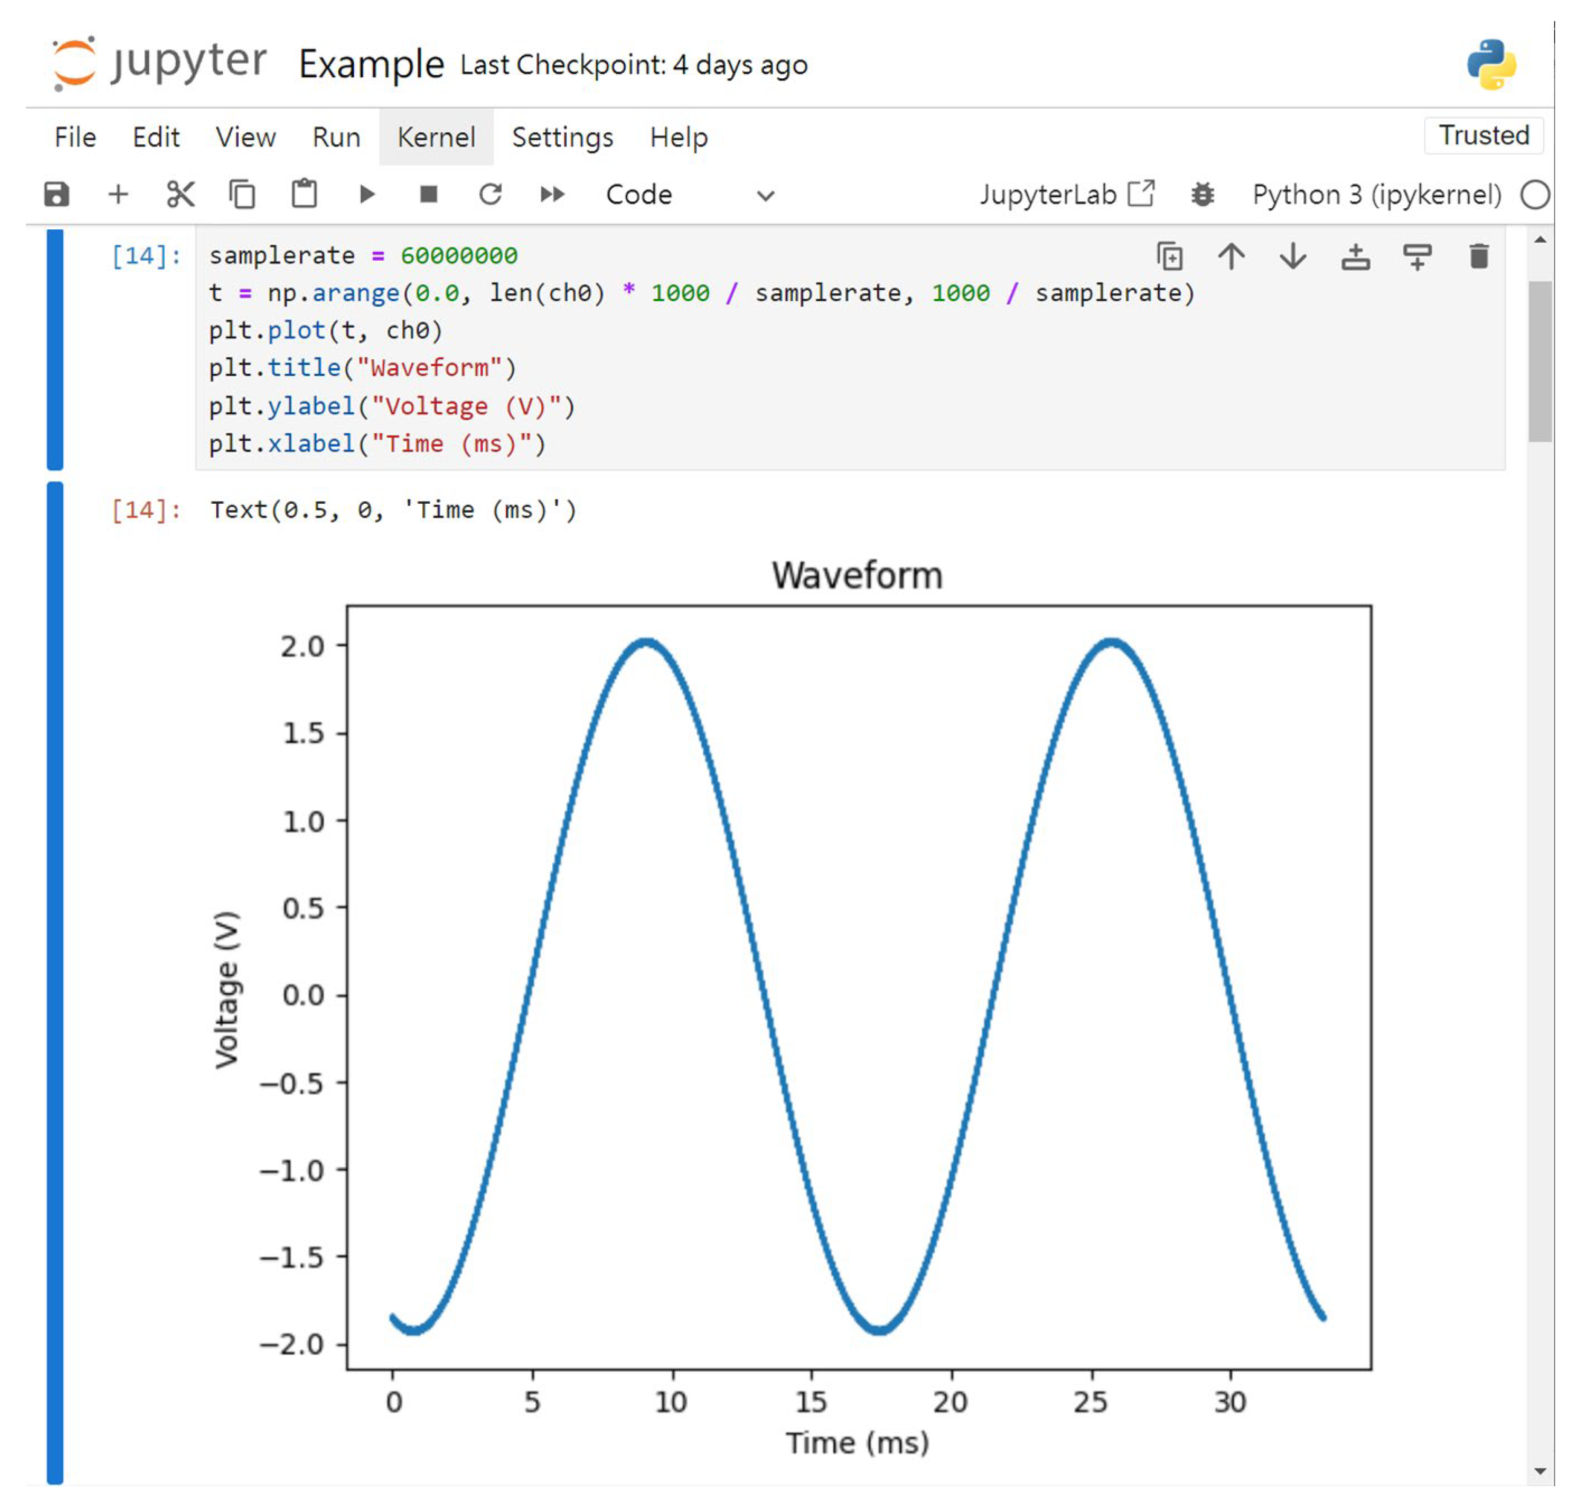Image resolution: width=1580 pixels, height=1512 pixels.
Task: Open the Settings menu
Action: point(562,137)
